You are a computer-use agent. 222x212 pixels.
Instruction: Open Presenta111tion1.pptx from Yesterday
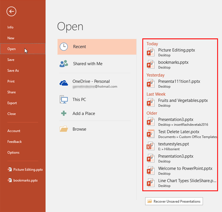(x=179, y=81)
